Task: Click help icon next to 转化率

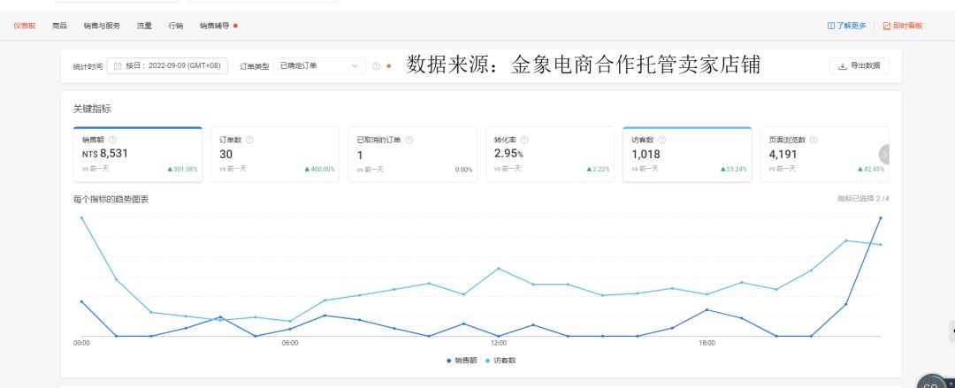Action: (x=524, y=140)
